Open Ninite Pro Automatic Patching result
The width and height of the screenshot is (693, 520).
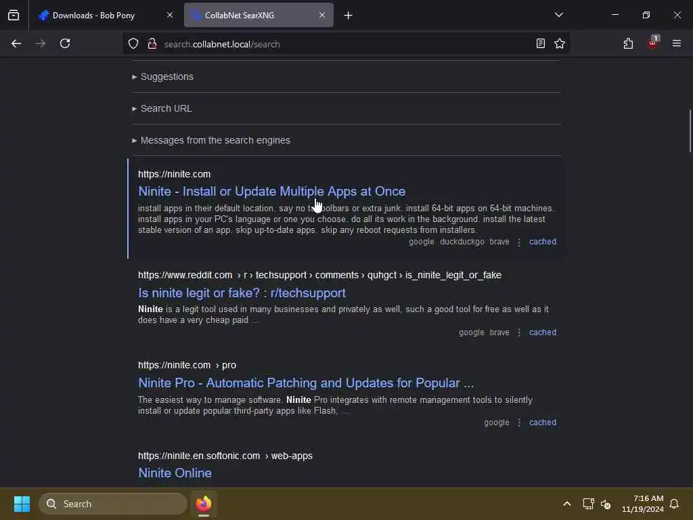tap(306, 383)
